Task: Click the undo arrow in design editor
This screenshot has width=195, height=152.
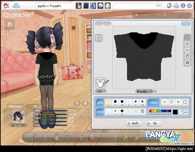Action: point(99,24)
